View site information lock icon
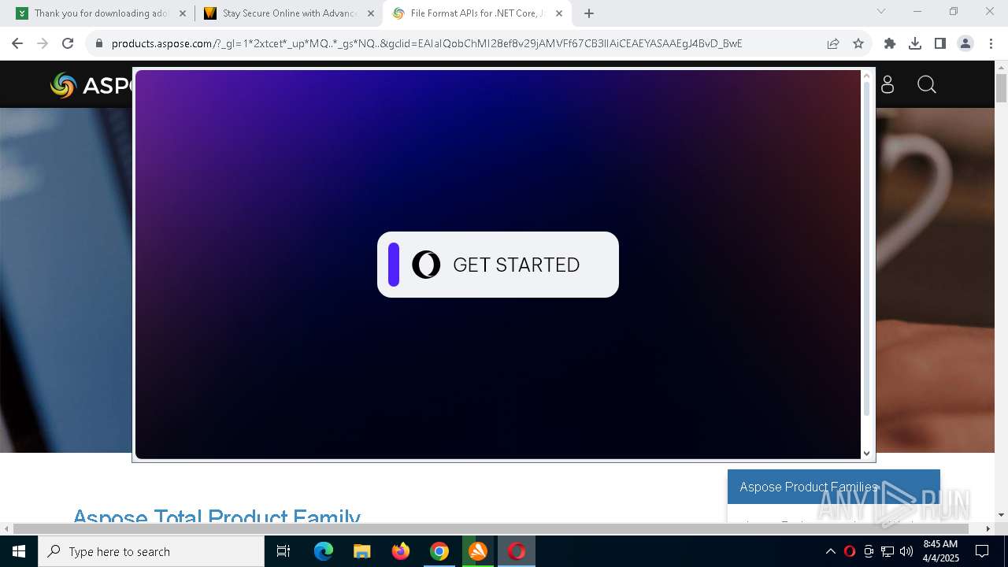 pyautogui.click(x=98, y=43)
